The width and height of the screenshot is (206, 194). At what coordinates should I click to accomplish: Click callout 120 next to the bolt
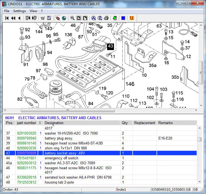coord(109,93)
